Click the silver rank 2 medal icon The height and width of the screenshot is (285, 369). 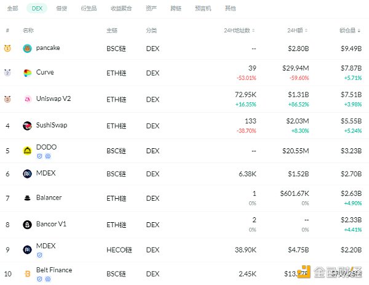(7, 73)
